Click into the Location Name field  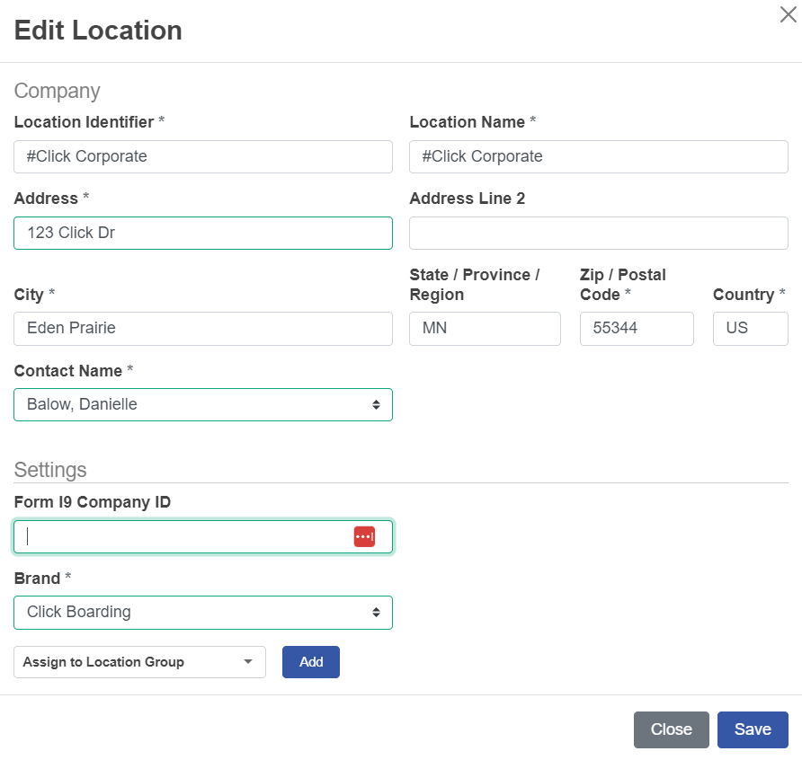(598, 156)
